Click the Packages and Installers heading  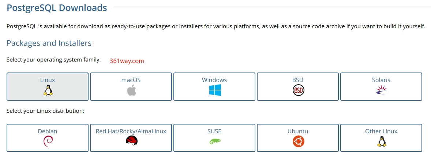(49, 43)
